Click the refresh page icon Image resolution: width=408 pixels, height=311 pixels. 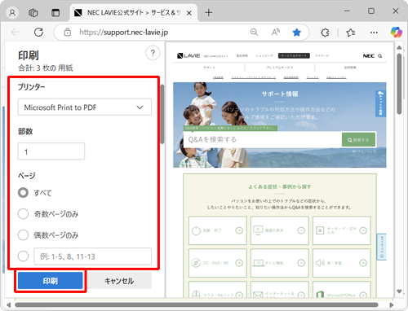38,33
